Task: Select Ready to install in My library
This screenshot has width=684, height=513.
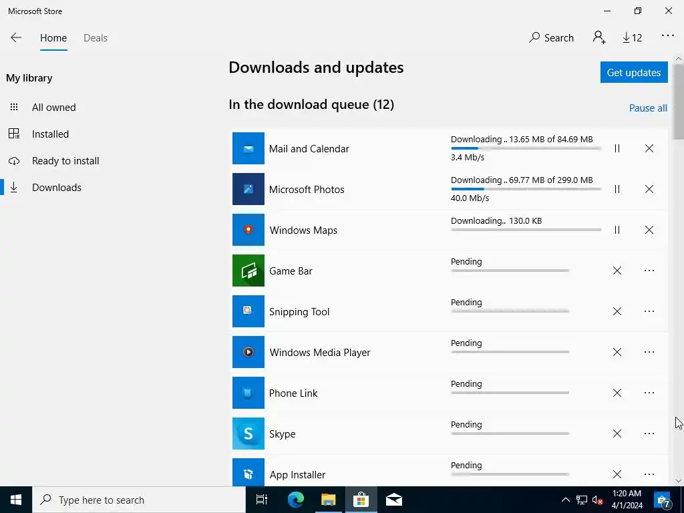Action: pyautogui.click(x=65, y=161)
